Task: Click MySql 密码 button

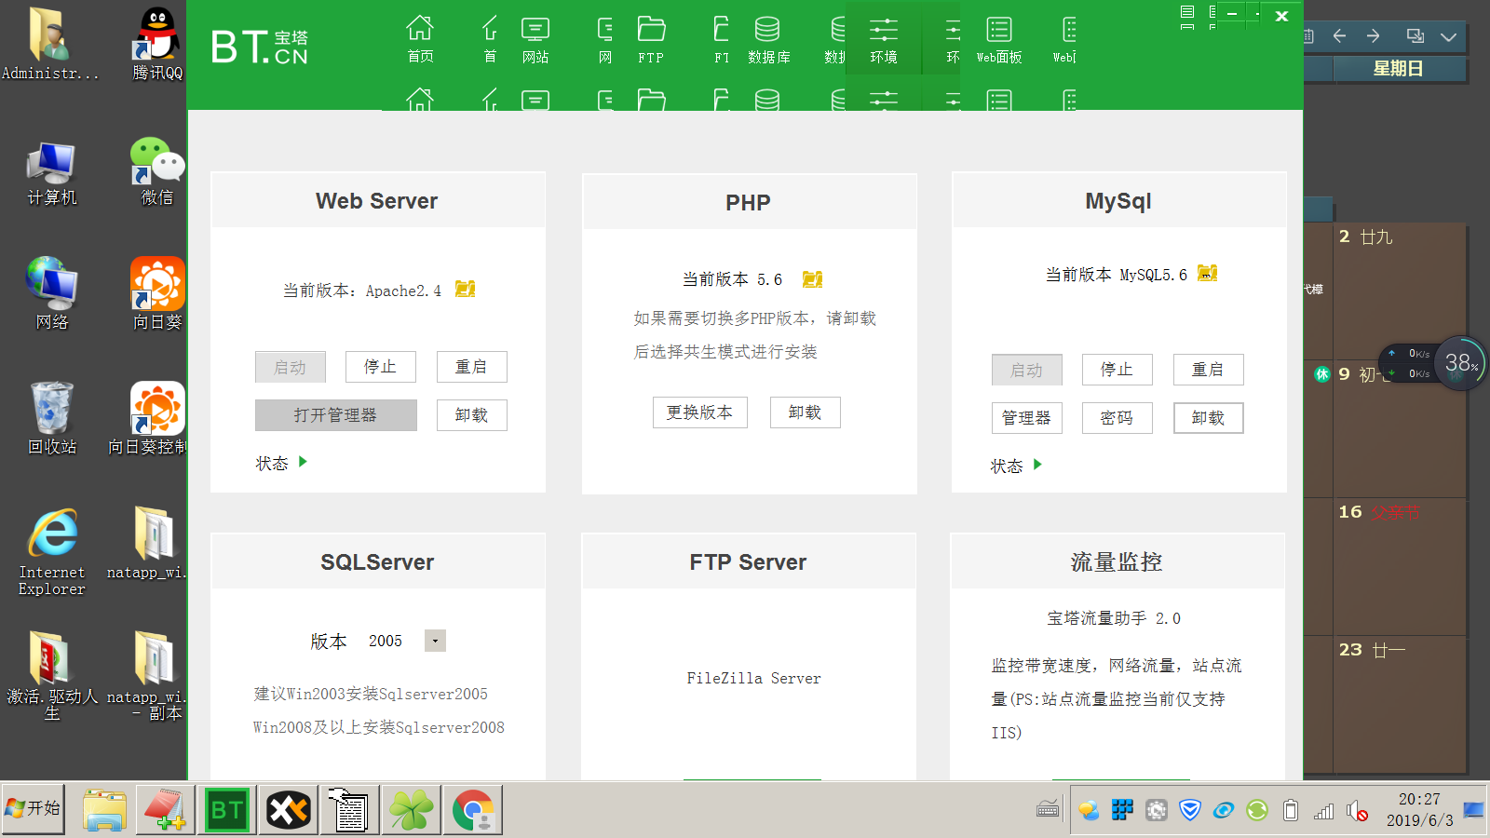Action: tap(1117, 418)
